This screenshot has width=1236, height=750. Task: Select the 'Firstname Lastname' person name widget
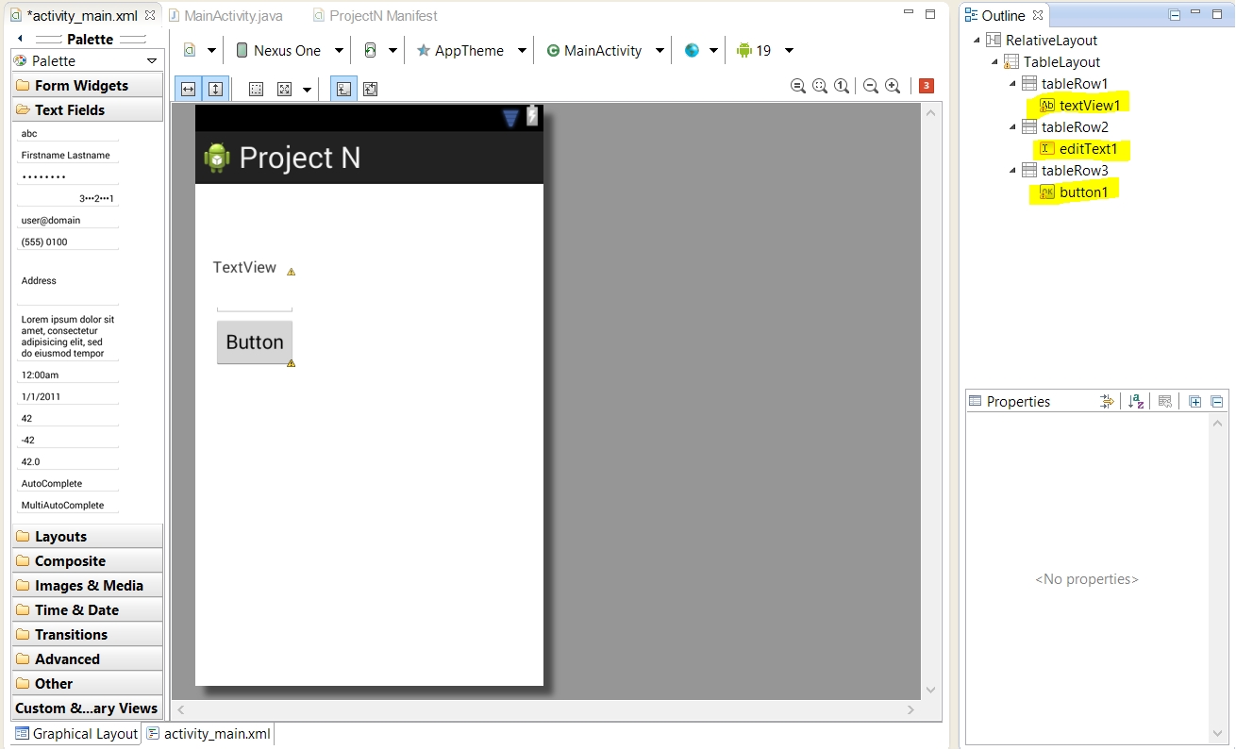click(x=68, y=156)
